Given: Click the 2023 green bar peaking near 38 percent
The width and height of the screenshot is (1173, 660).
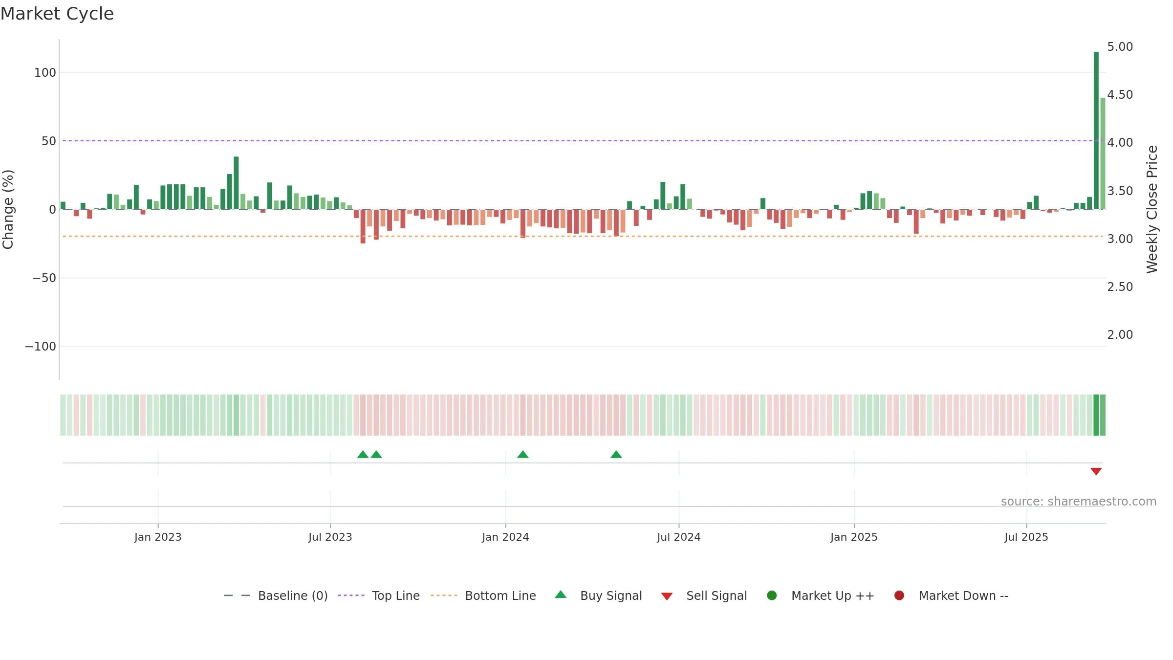Looking at the screenshot, I should click(236, 183).
